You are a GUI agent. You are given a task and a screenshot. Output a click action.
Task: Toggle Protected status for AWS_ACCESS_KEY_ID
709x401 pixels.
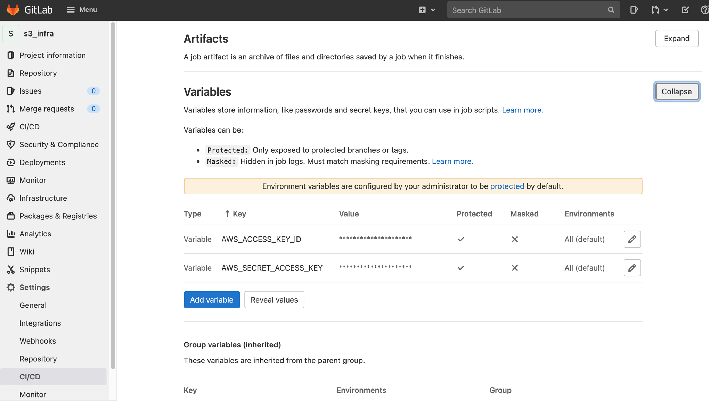pos(632,239)
